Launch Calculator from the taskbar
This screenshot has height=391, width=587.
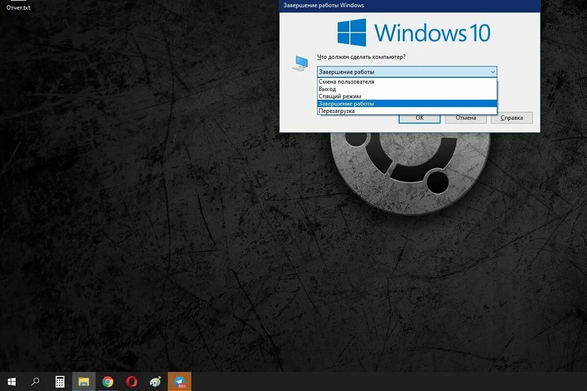tap(60, 382)
